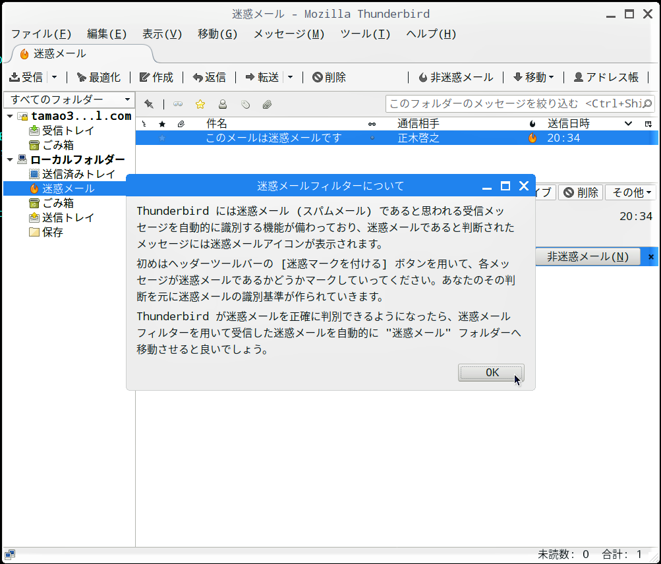This screenshot has height=564, width=661.
Task: Sort by the star column header
Action: click(162, 123)
